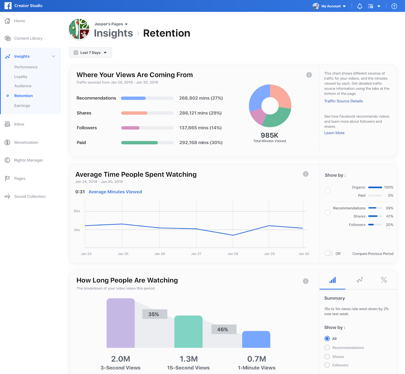Viewport: 405px width, 374px height.
Task: Select the Recommendations radio under How Long
Action: tap(327, 348)
